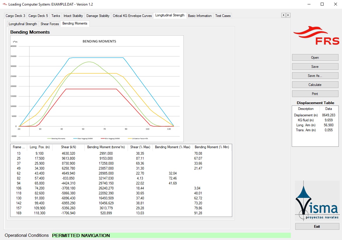Image resolution: width=342 pixels, height=240 pixels.
Task: Click the Print button
Action: 315,94
